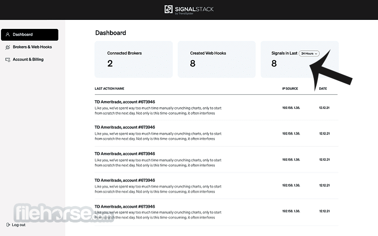Select the Connected Brokers card
The width and height of the screenshot is (378, 236).
pyautogui.click(x=133, y=59)
